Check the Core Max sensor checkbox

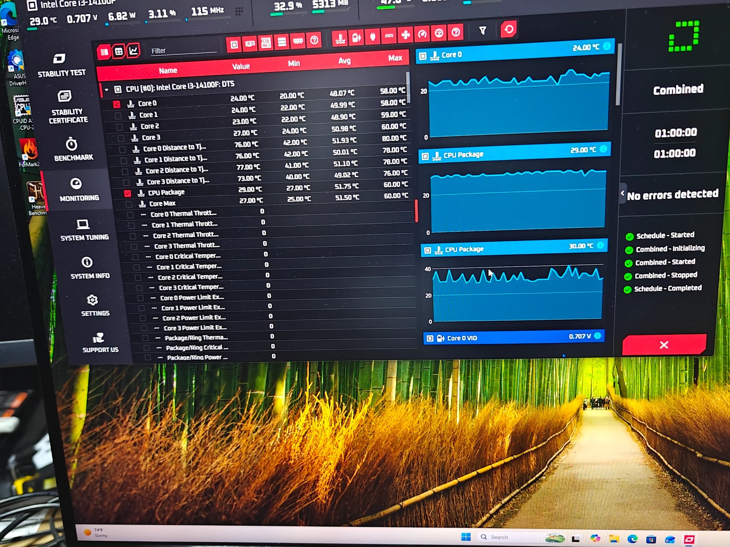129,204
